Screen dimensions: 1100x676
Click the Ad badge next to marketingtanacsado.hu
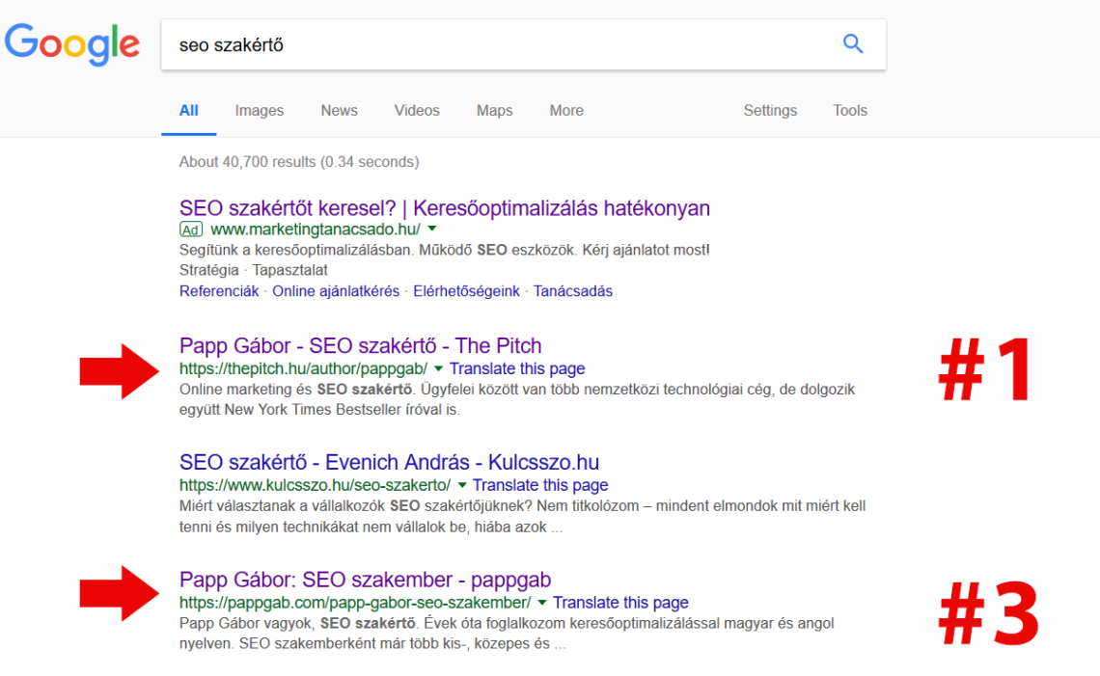(191, 230)
